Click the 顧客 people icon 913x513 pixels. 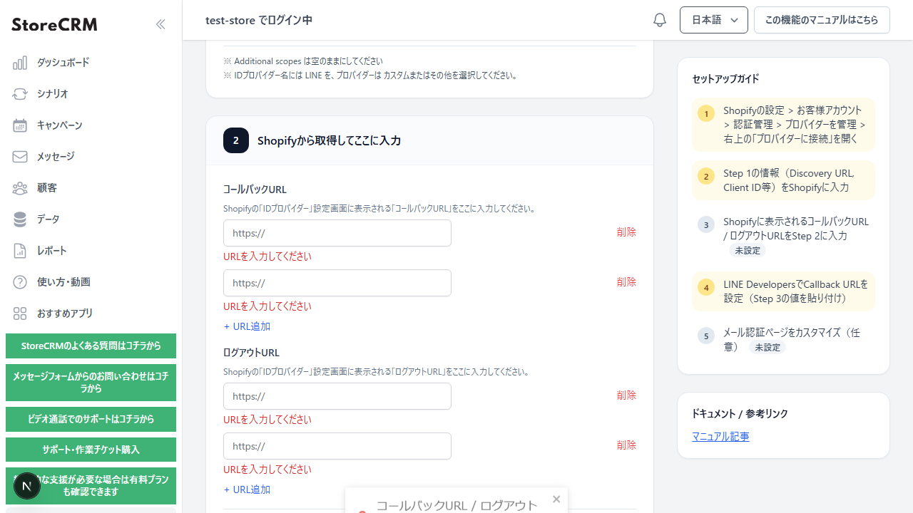point(20,188)
